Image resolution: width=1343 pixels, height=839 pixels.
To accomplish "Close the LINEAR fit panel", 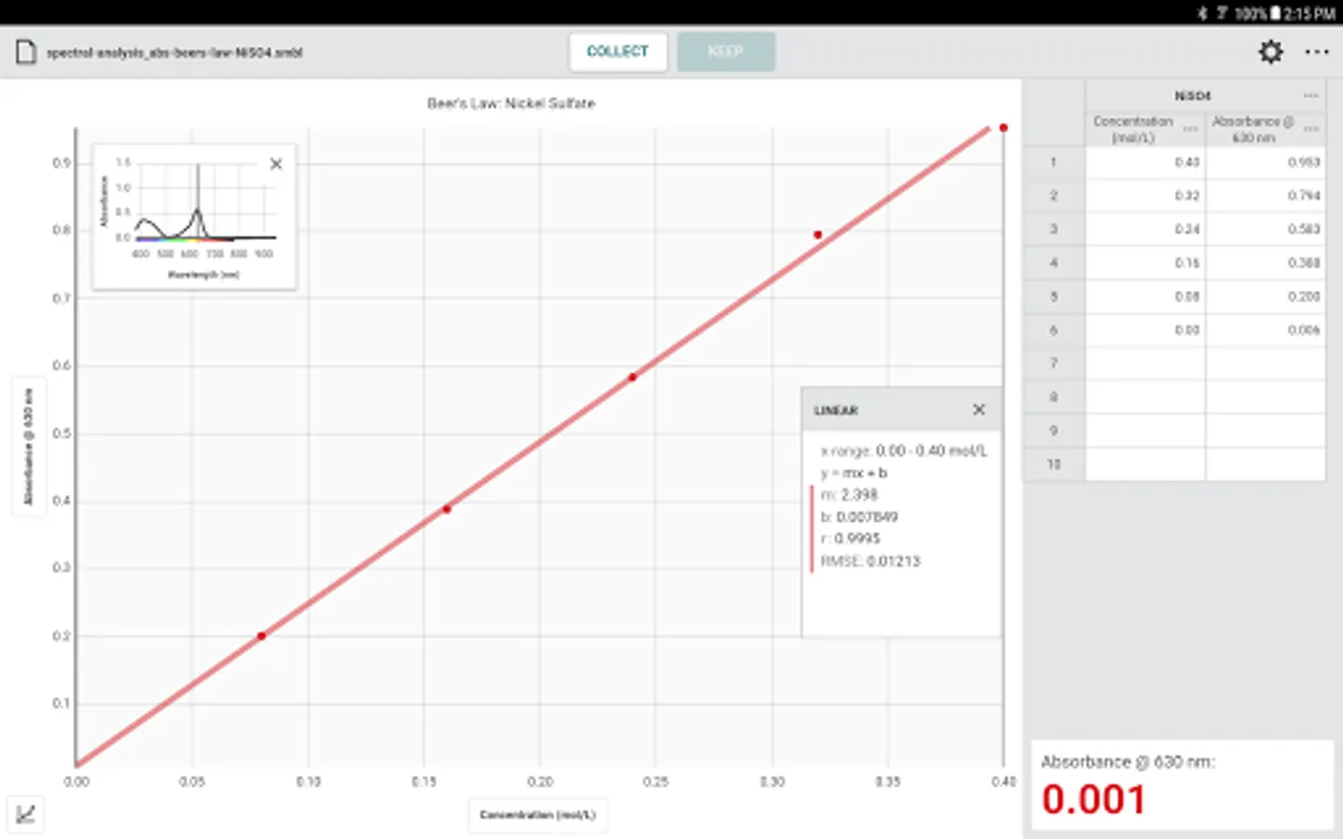I will pos(978,409).
